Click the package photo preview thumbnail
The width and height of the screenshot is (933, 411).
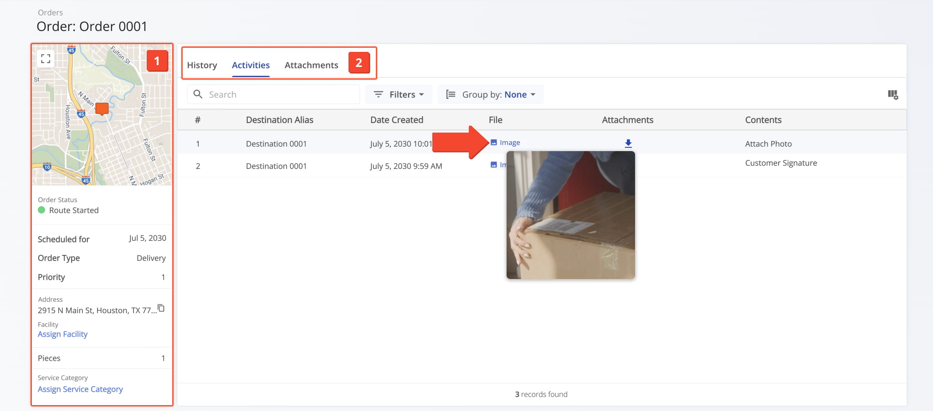coord(570,215)
